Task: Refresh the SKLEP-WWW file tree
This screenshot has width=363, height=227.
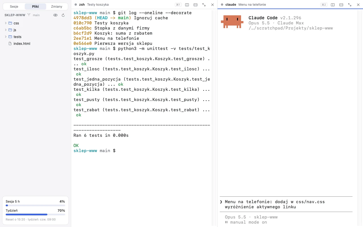Action: point(63,15)
